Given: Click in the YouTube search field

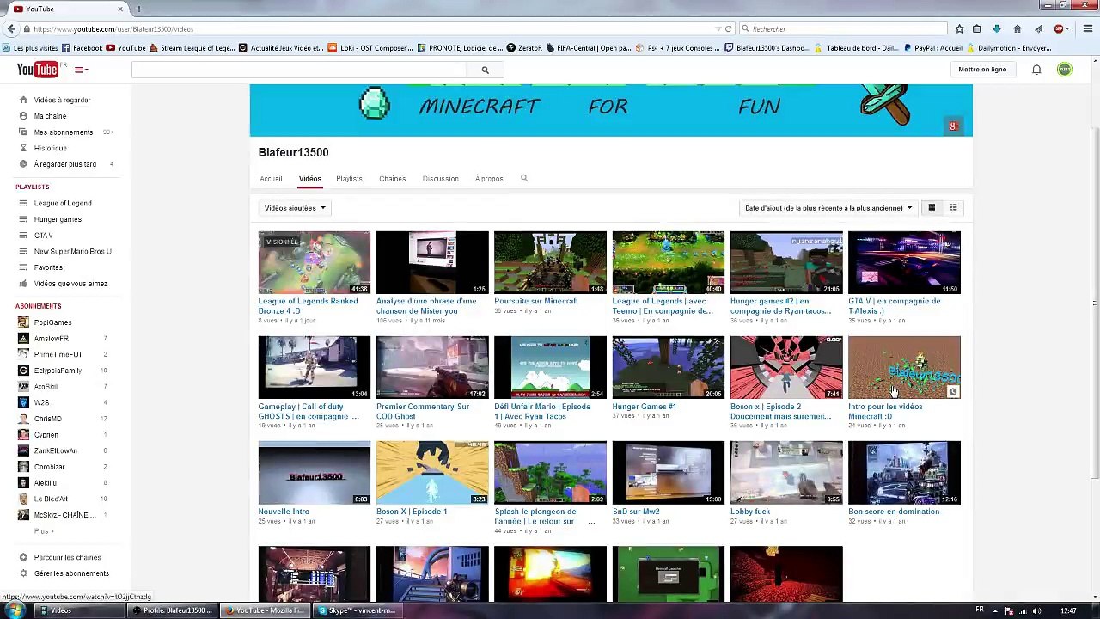Looking at the screenshot, I should tap(299, 70).
